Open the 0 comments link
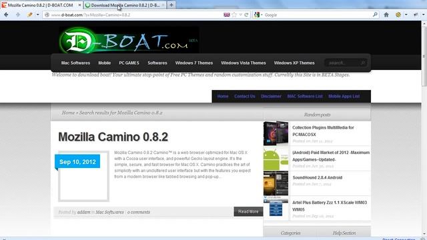This screenshot has height=240, width=427. coord(139,212)
